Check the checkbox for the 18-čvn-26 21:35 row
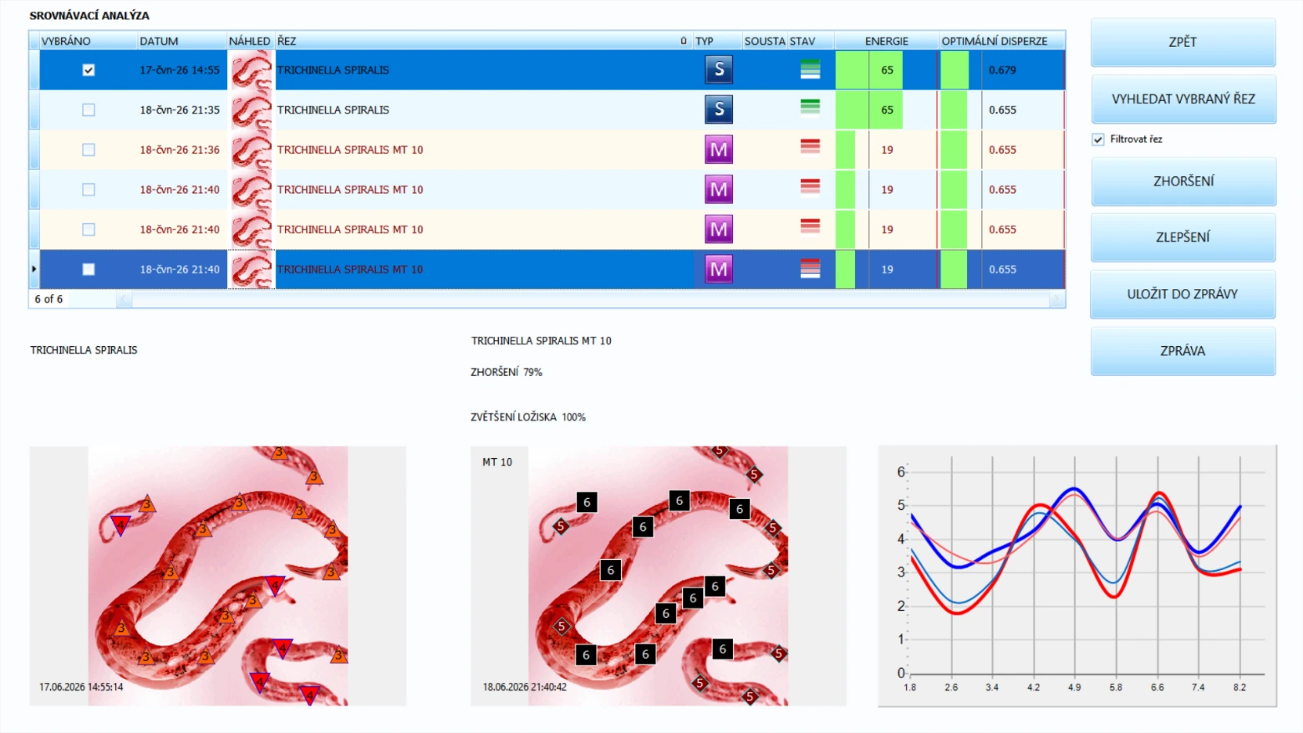Screen dimensions: 1303x733 click(89, 109)
